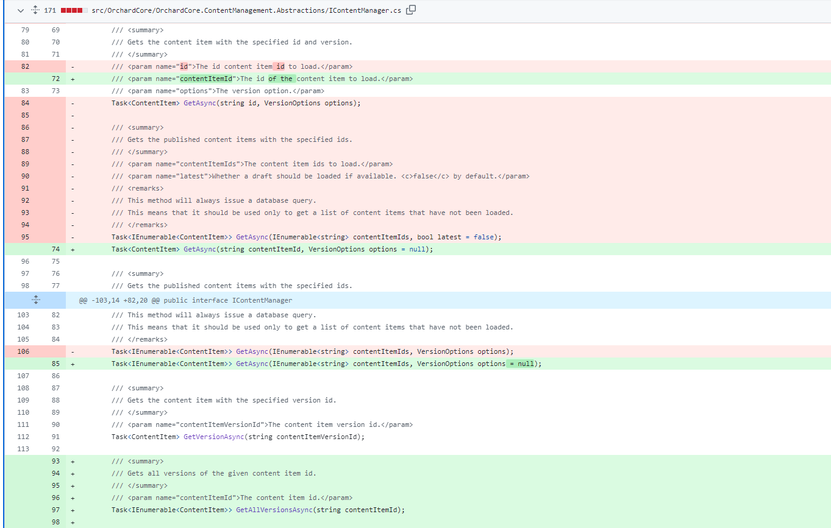The image size is (831, 528).
Task: Click added param line 'of the content item to load'
Action: (262, 79)
